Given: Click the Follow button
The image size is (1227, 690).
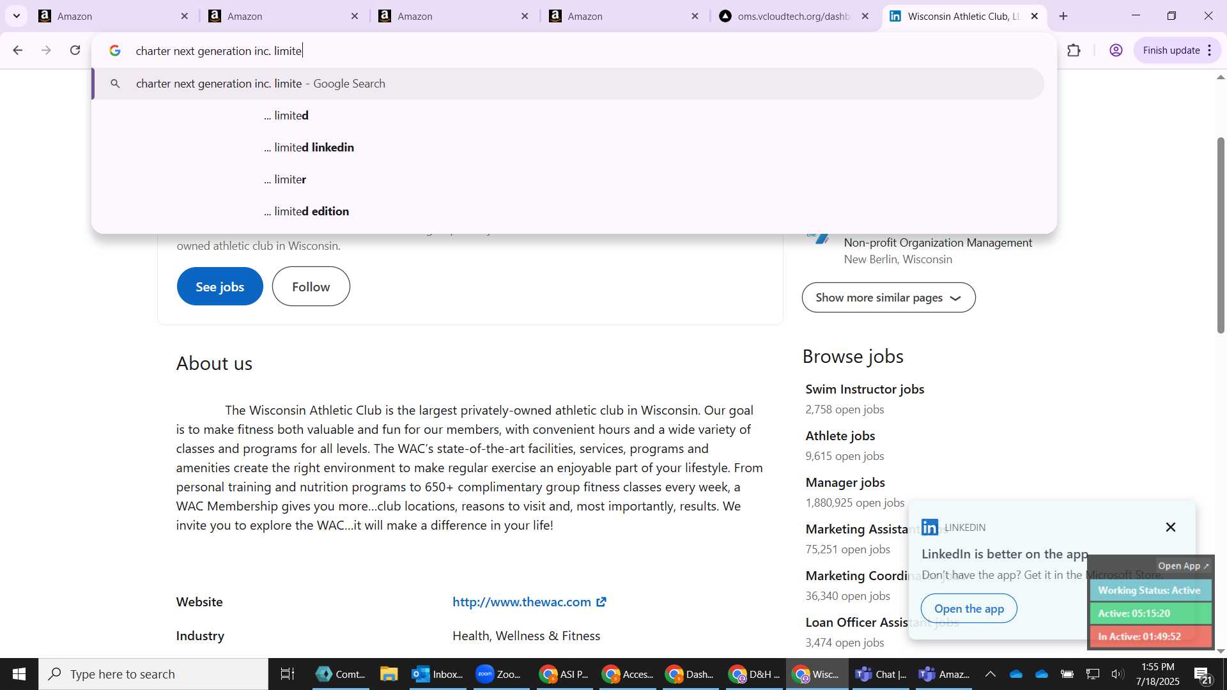Looking at the screenshot, I should click(x=311, y=286).
